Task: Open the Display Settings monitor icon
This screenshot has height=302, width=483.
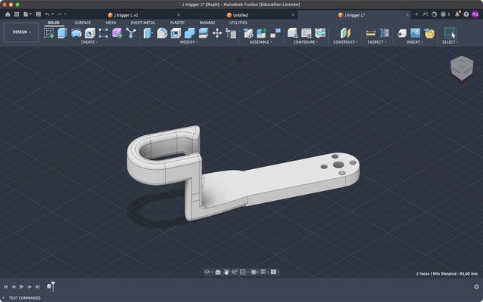Action: [254, 272]
